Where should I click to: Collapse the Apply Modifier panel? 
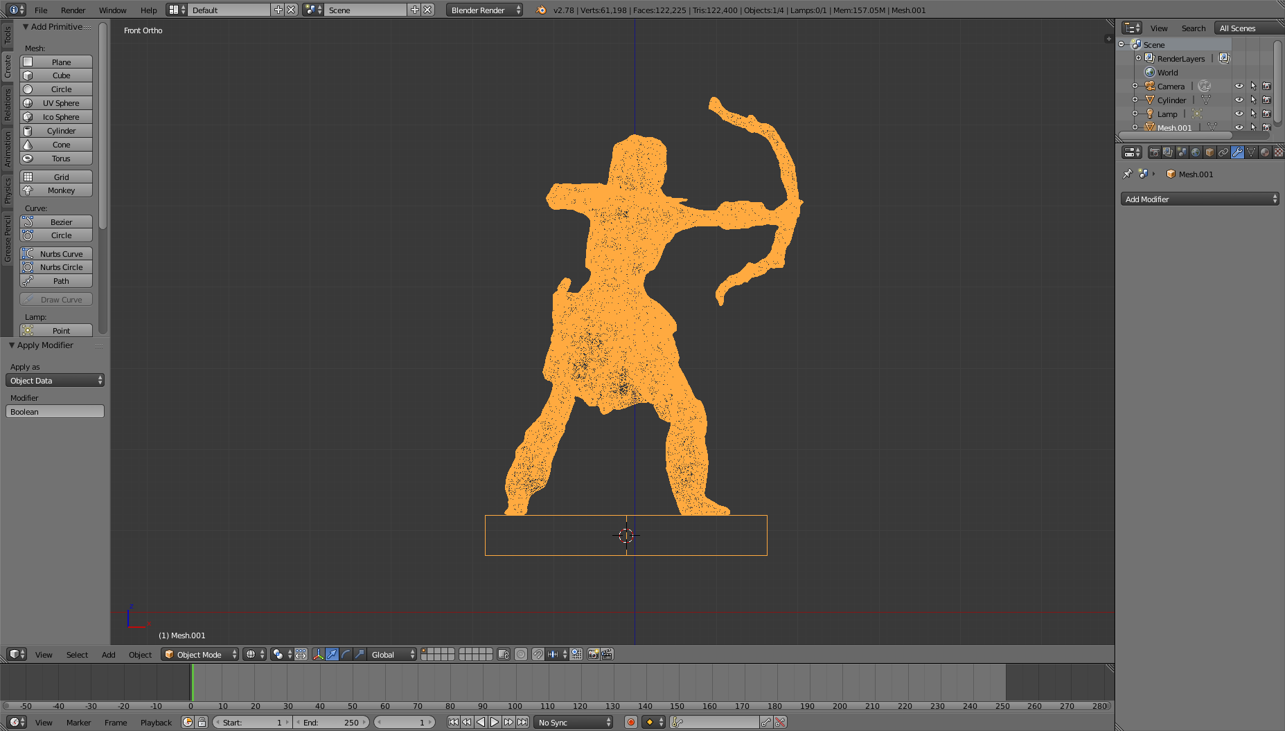12,345
